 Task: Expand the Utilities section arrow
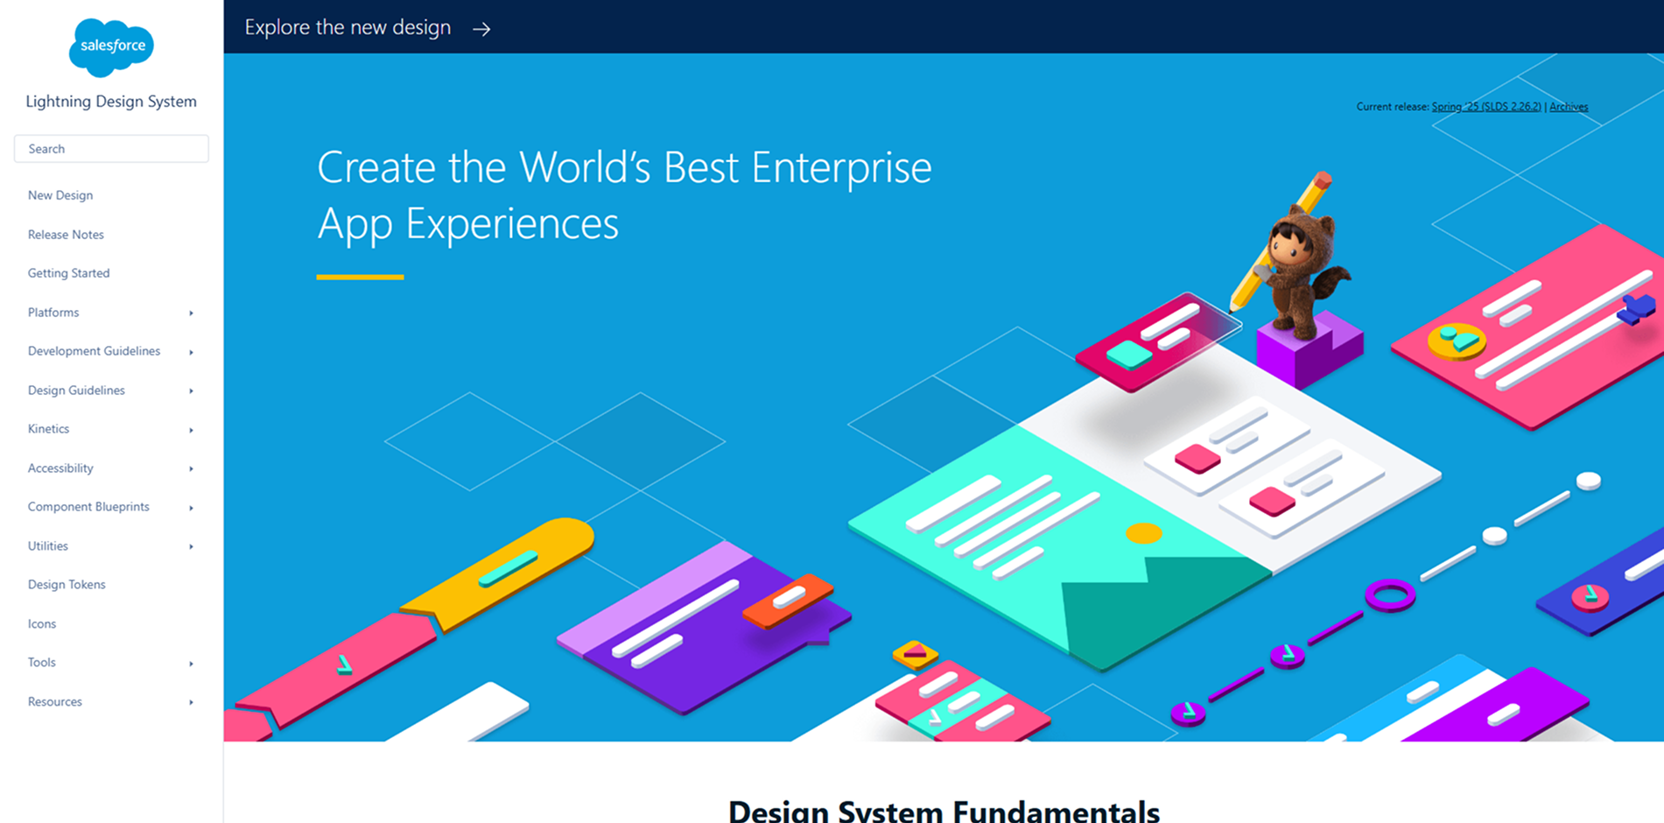click(x=191, y=547)
